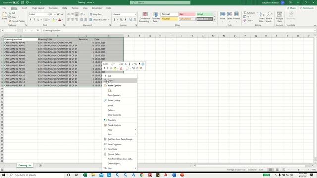Click the Percent Style icon in the ribbon

(x=121, y=20)
